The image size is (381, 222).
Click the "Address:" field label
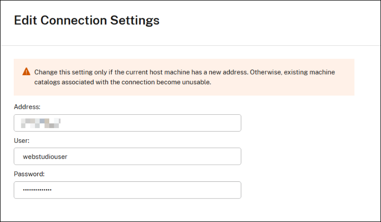click(x=27, y=107)
